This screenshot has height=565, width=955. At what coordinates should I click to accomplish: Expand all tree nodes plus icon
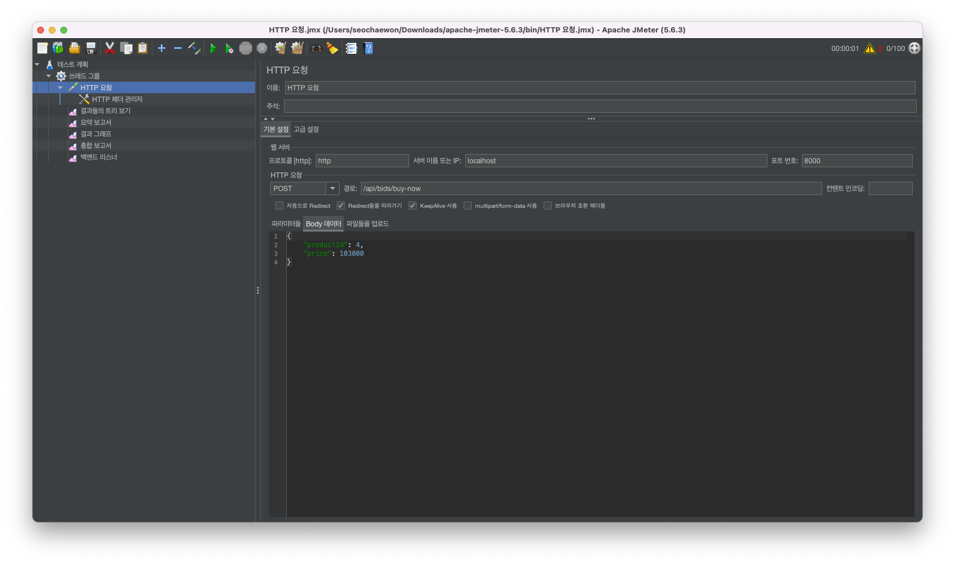[162, 48]
